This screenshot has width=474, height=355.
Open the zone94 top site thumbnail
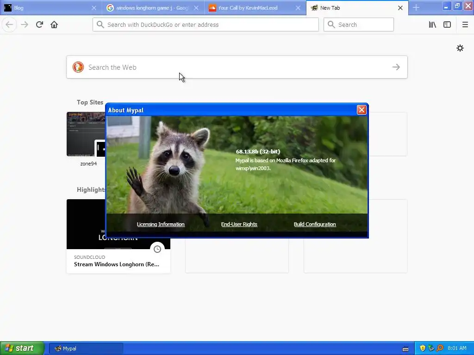[86, 135]
